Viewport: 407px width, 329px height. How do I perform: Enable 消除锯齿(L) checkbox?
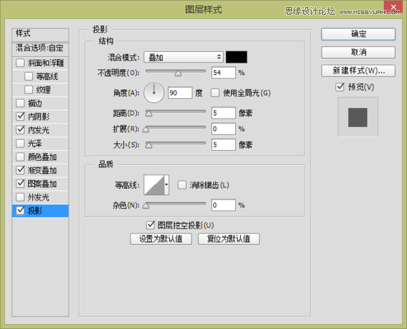[182, 185]
